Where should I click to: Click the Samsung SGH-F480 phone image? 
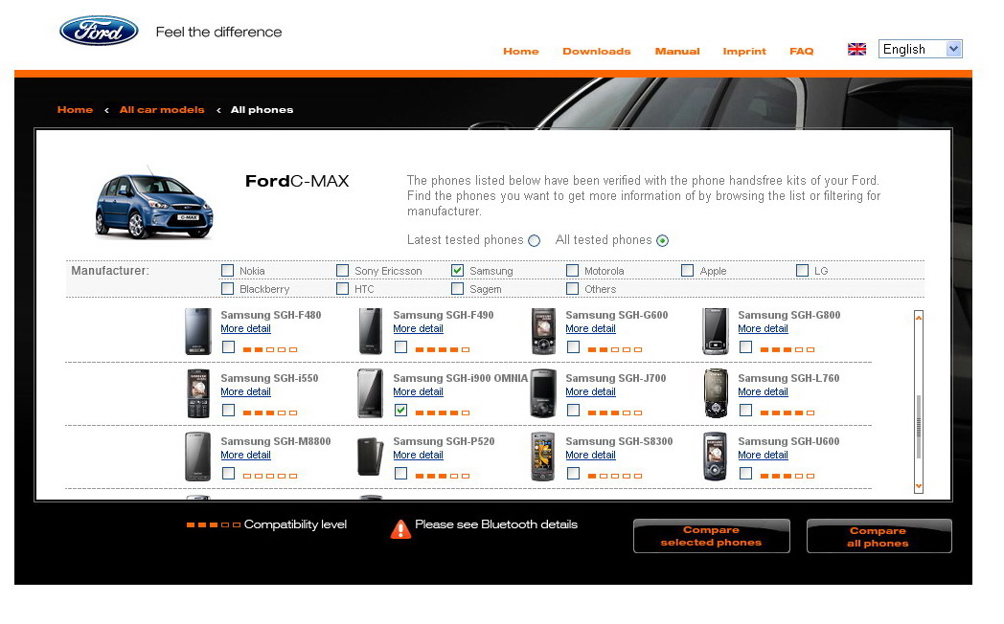[x=198, y=331]
